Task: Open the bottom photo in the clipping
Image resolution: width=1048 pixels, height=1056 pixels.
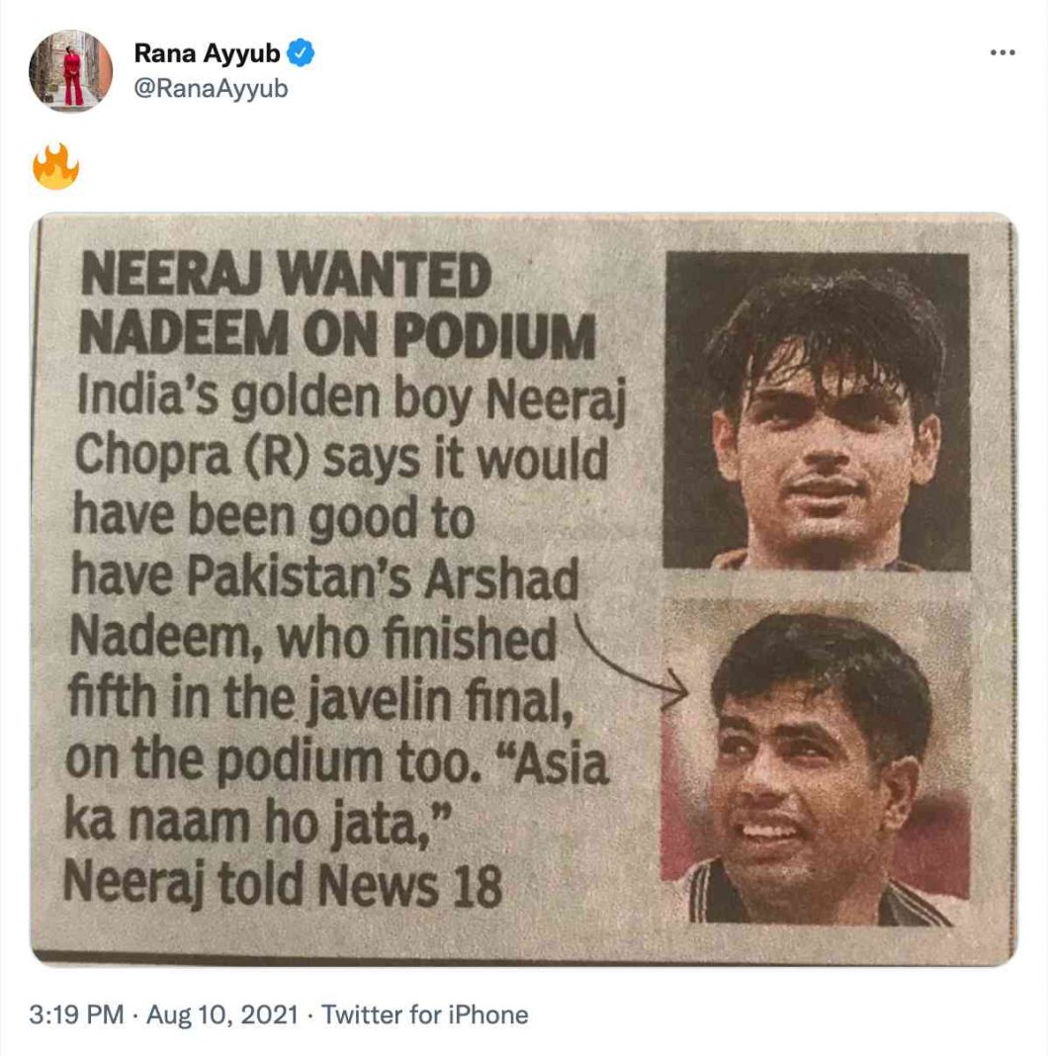Action: [815, 759]
